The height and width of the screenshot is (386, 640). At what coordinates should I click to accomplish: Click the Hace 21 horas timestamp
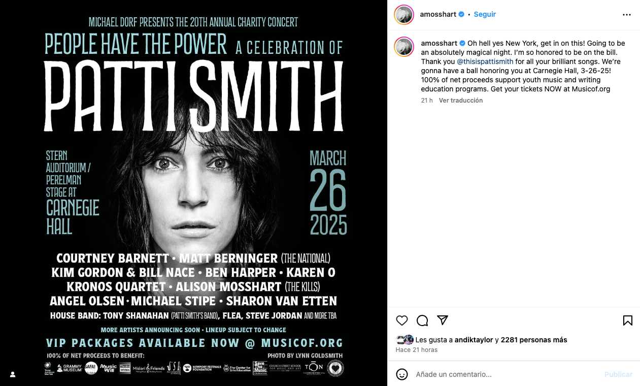[x=416, y=349]
